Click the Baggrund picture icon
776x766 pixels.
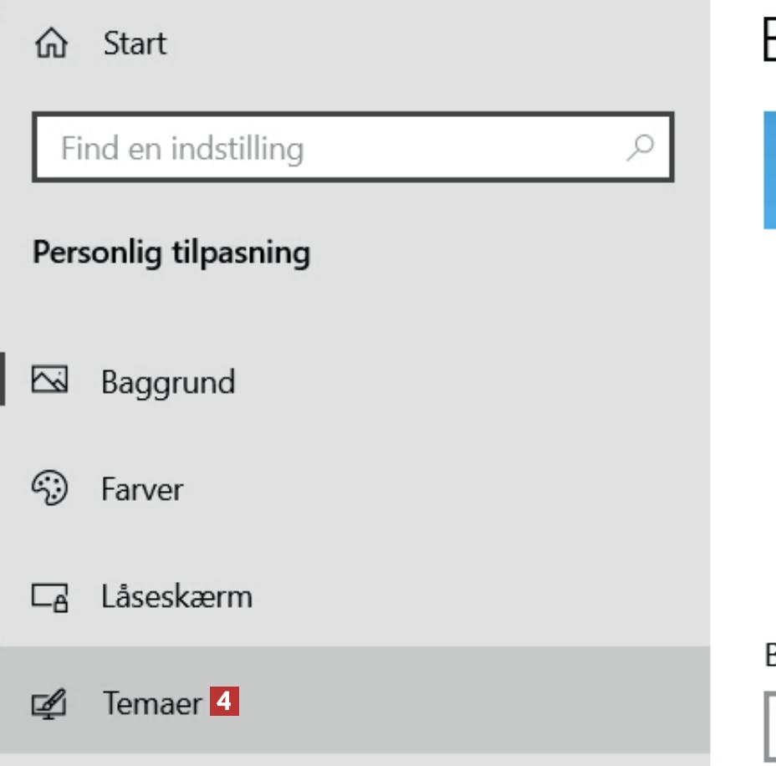(x=49, y=380)
